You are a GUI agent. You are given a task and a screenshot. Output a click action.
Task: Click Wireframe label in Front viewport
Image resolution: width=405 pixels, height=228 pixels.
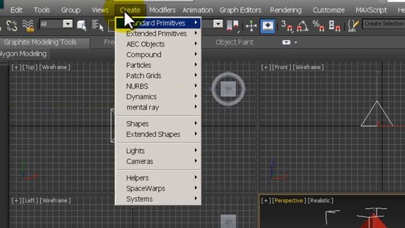tap(308, 68)
